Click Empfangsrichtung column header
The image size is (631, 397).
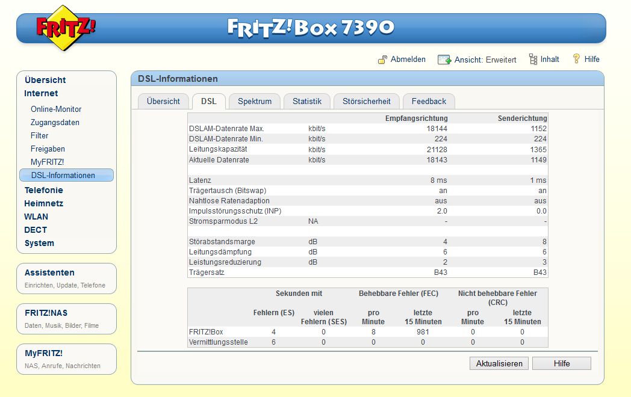(x=417, y=118)
